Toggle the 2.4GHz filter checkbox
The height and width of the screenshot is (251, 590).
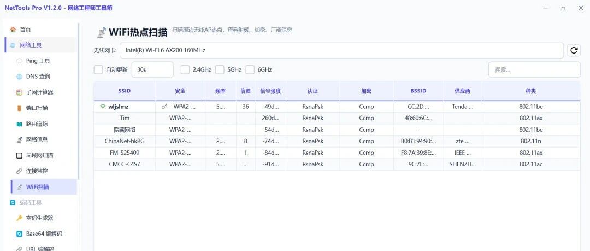click(185, 70)
